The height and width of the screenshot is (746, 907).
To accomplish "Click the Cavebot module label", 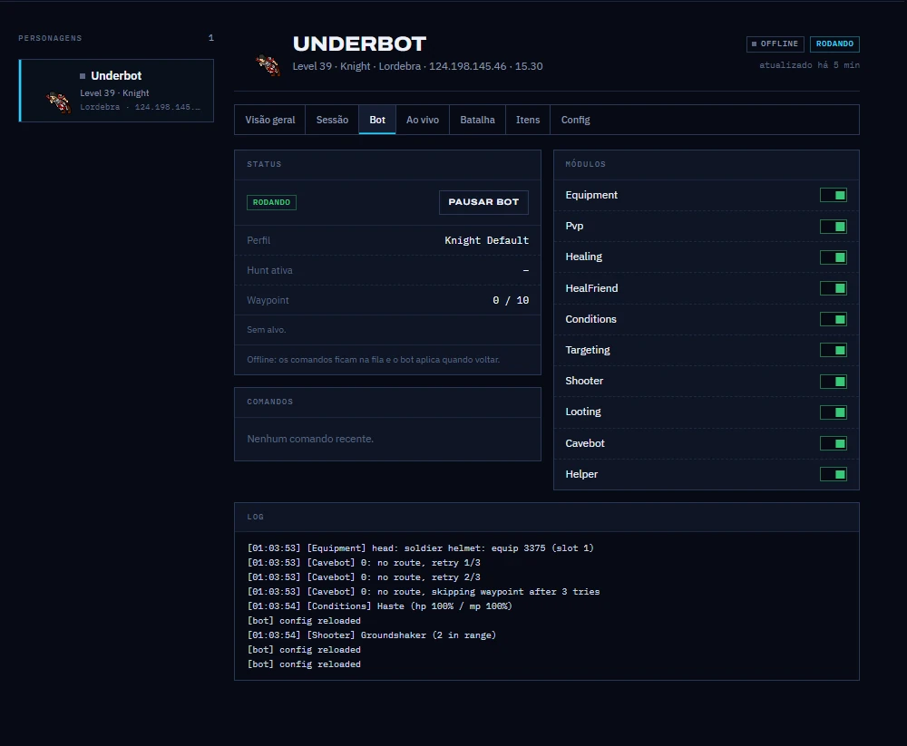I will 585,443.
